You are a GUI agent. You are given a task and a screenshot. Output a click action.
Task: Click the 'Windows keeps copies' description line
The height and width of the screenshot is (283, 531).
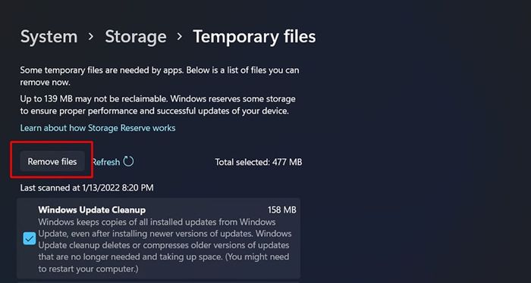pos(157,222)
